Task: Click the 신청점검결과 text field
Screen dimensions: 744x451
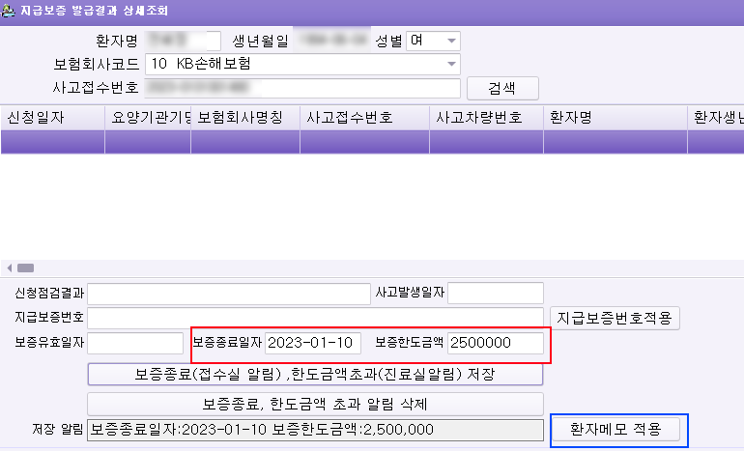Action: tap(228, 293)
